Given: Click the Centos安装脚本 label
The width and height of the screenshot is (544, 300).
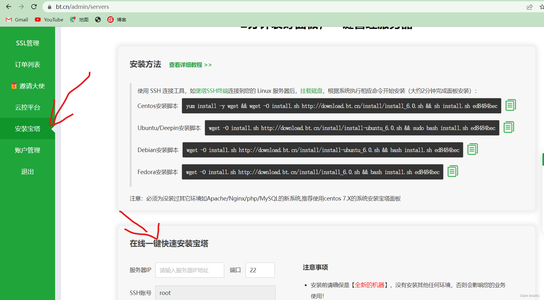Looking at the screenshot, I should (x=158, y=106).
